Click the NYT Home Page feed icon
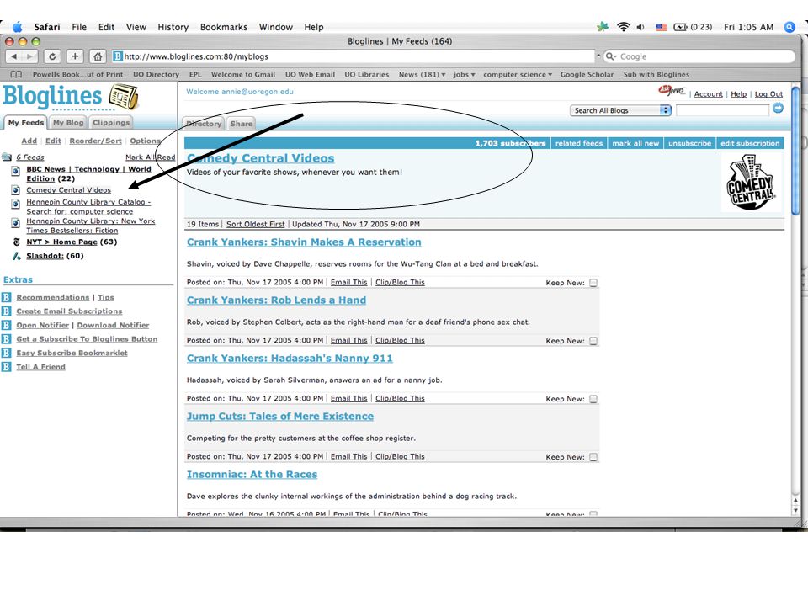Screen dimensions: 808x606 point(17,242)
